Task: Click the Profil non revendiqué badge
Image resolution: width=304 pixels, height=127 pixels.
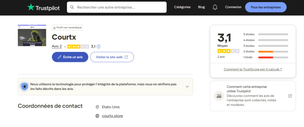Action: (67, 28)
